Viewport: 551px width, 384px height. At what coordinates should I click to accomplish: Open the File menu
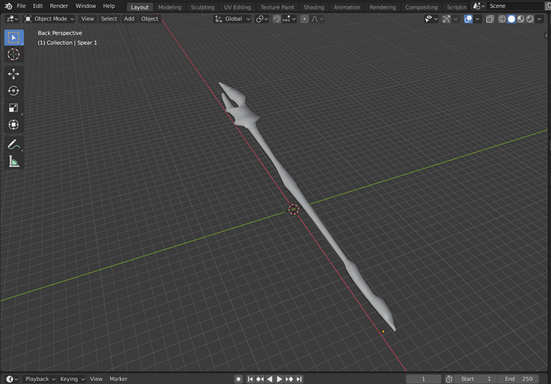(21, 6)
